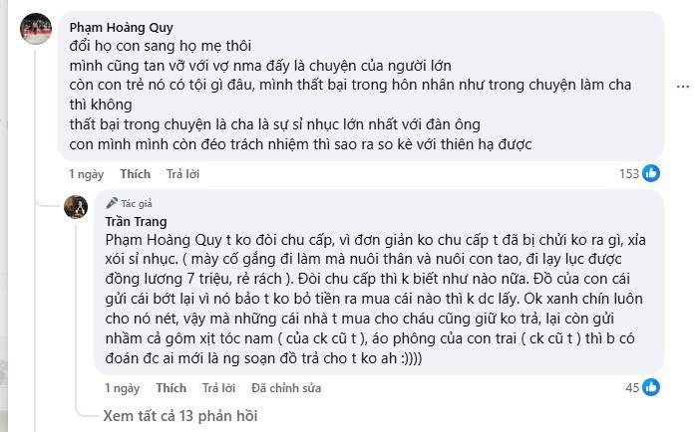Open Trần Trang's profile avatar
The height and width of the screenshot is (432, 699).
click(x=76, y=207)
